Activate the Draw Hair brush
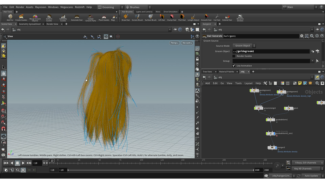 pyautogui.click(x=126, y=18)
